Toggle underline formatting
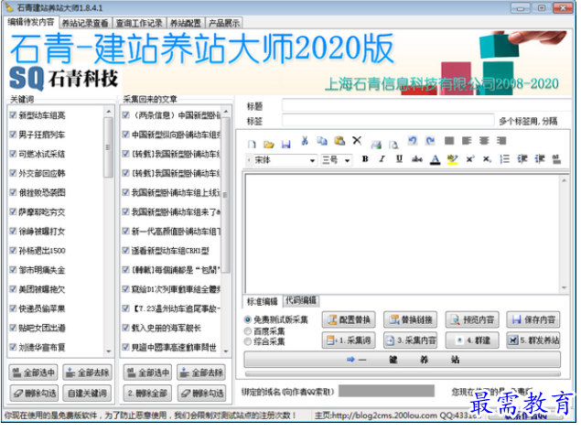Viewport: 581px width, 432px height. click(399, 159)
